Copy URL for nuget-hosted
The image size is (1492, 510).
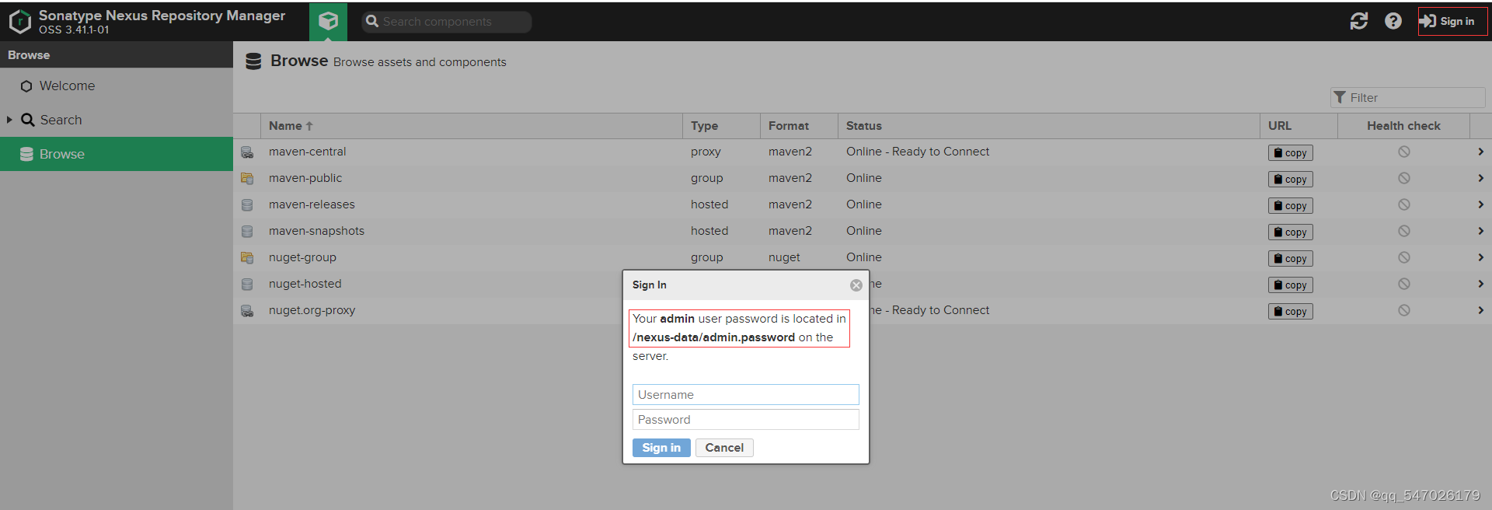click(x=1290, y=285)
